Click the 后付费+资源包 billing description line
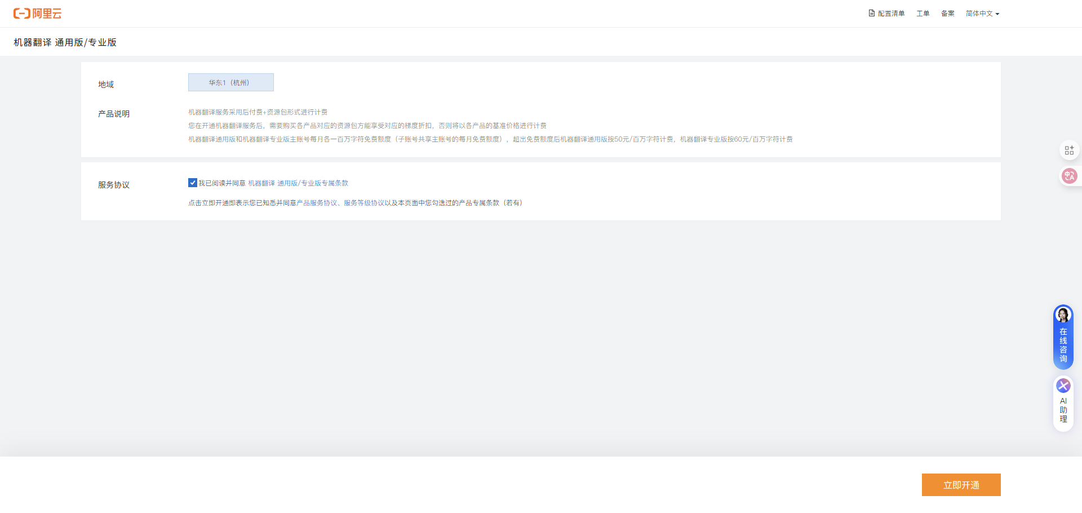This screenshot has height=513, width=1082. coord(258,112)
